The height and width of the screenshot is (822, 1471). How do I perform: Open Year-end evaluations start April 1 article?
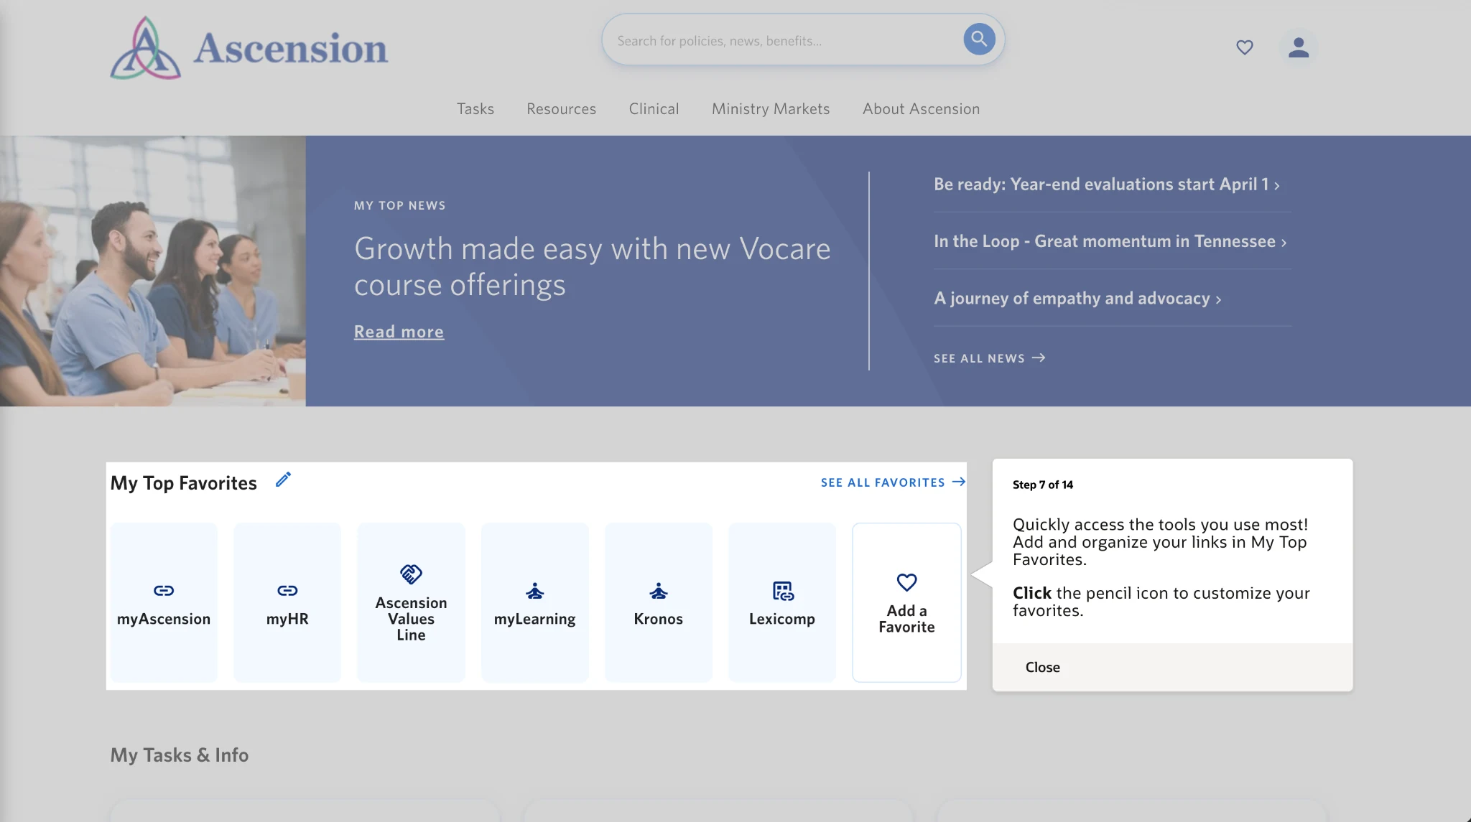1107,185
